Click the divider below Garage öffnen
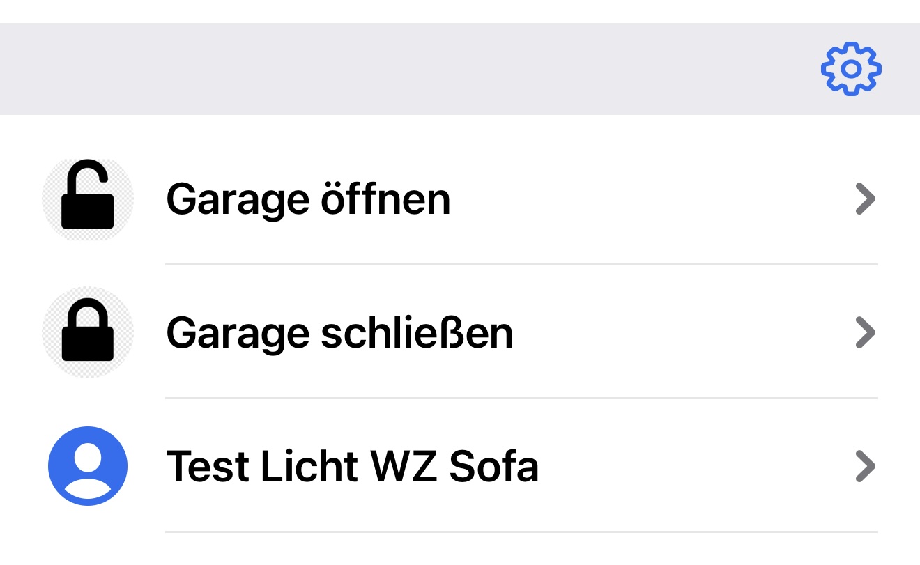The image size is (920, 565). pos(521,265)
